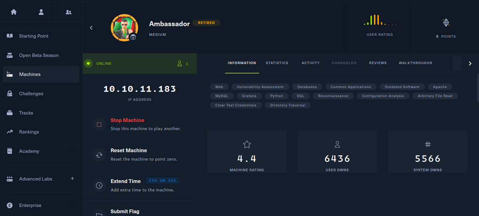Viewport: 479px width, 216px height.
Task: Click the Machines terminal icon
Action: (10, 75)
